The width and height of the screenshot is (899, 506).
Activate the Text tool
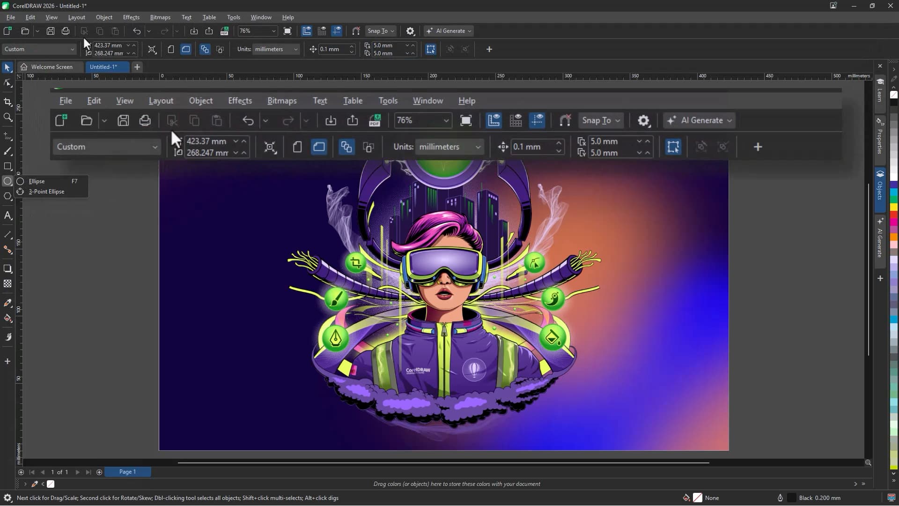(x=7, y=216)
